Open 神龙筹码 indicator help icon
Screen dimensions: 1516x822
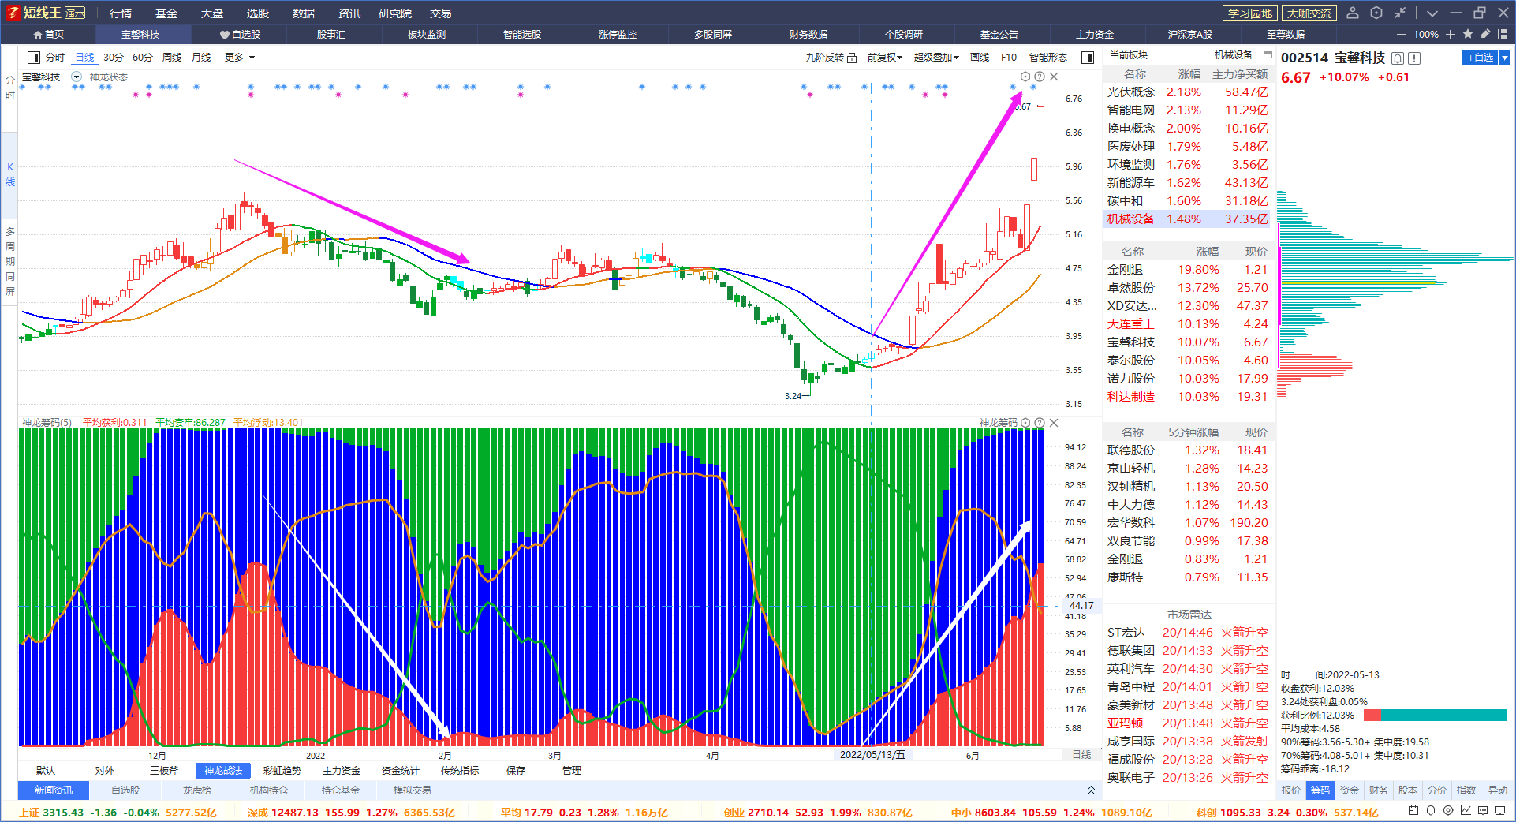coord(1040,423)
